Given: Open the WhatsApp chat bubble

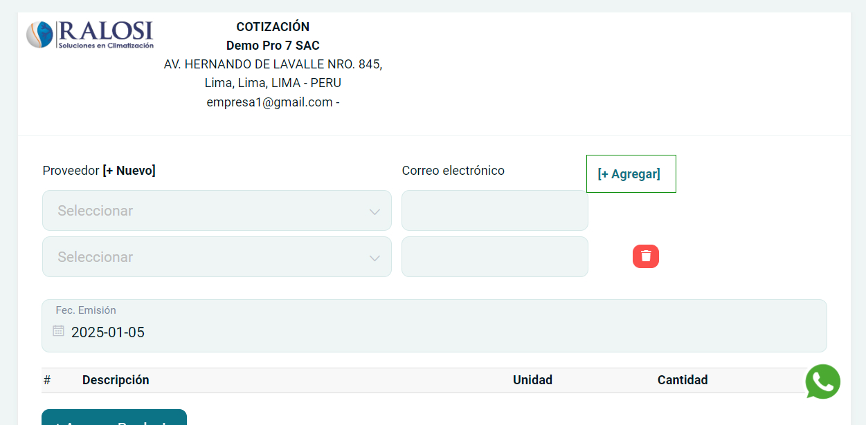Looking at the screenshot, I should click(822, 381).
